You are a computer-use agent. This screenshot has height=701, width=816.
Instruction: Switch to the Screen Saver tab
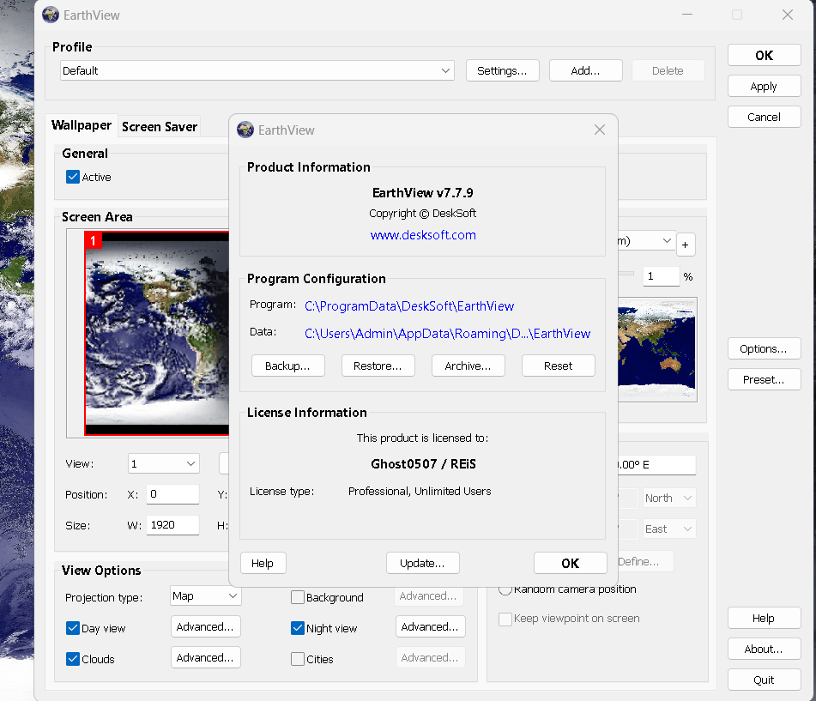tap(160, 126)
